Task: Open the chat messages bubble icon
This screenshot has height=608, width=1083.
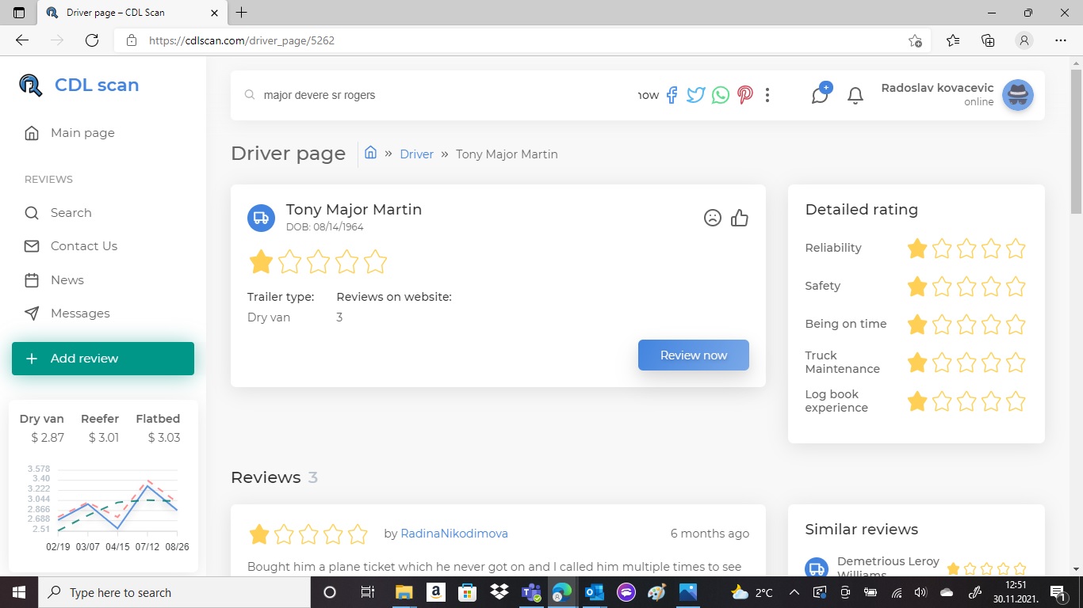Action: [820, 95]
